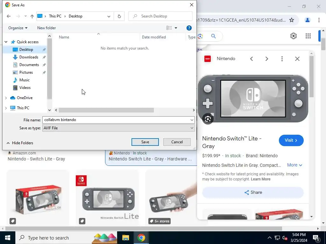Sort files by Date modified column

click(x=154, y=37)
